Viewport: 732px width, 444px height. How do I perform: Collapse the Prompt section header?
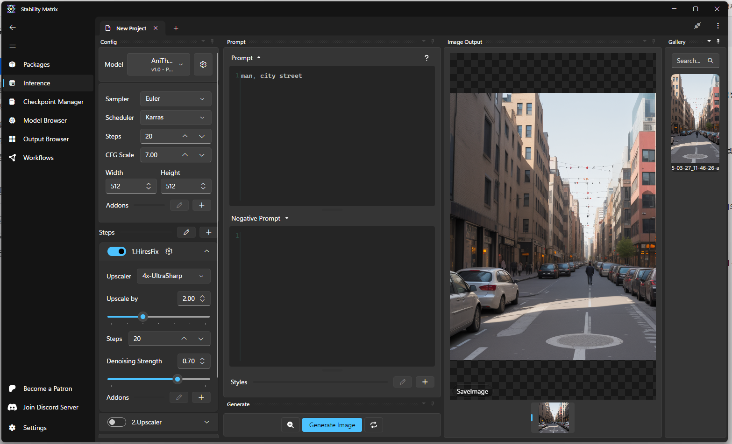point(246,58)
